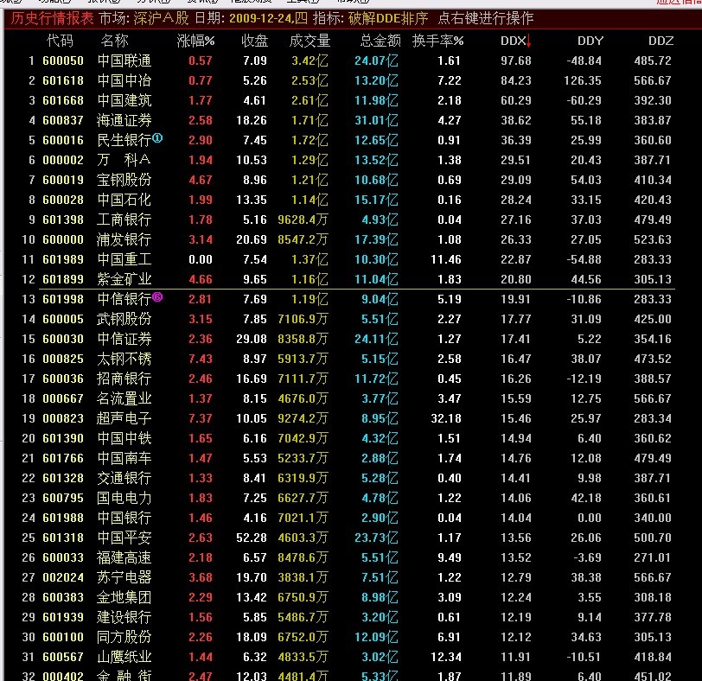
Task: Select the 武钢股份 stock name
Action: [x=124, y=319]
